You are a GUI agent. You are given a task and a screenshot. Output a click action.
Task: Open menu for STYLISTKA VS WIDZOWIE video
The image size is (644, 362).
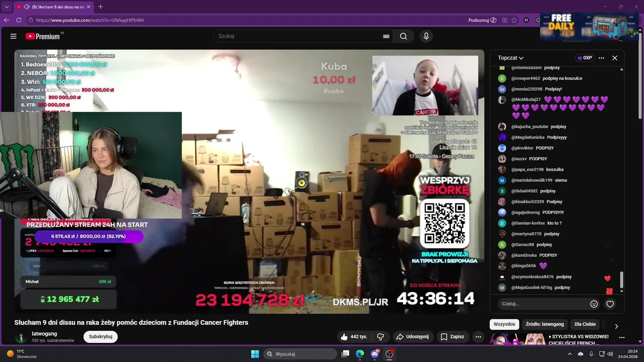(622, 337)
